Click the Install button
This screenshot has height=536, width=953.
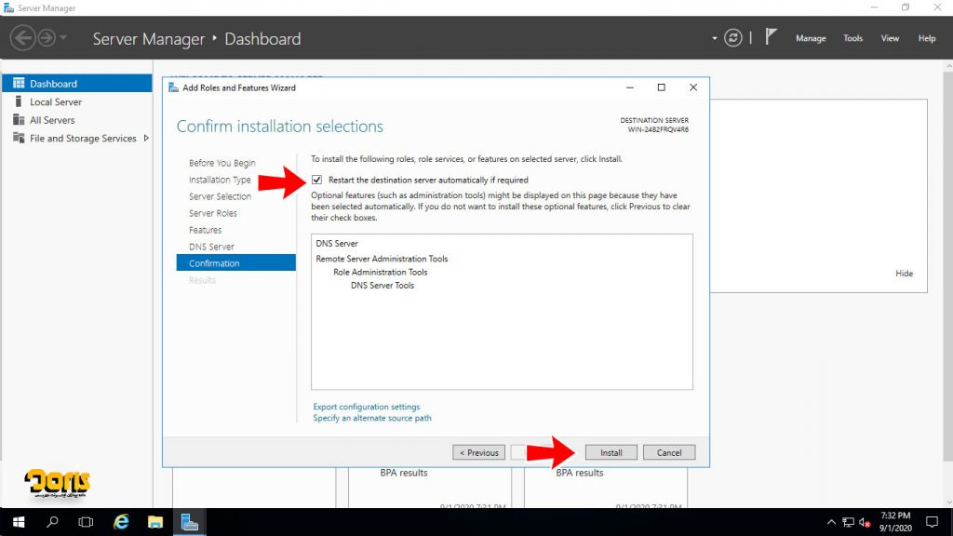click(611, 453)
